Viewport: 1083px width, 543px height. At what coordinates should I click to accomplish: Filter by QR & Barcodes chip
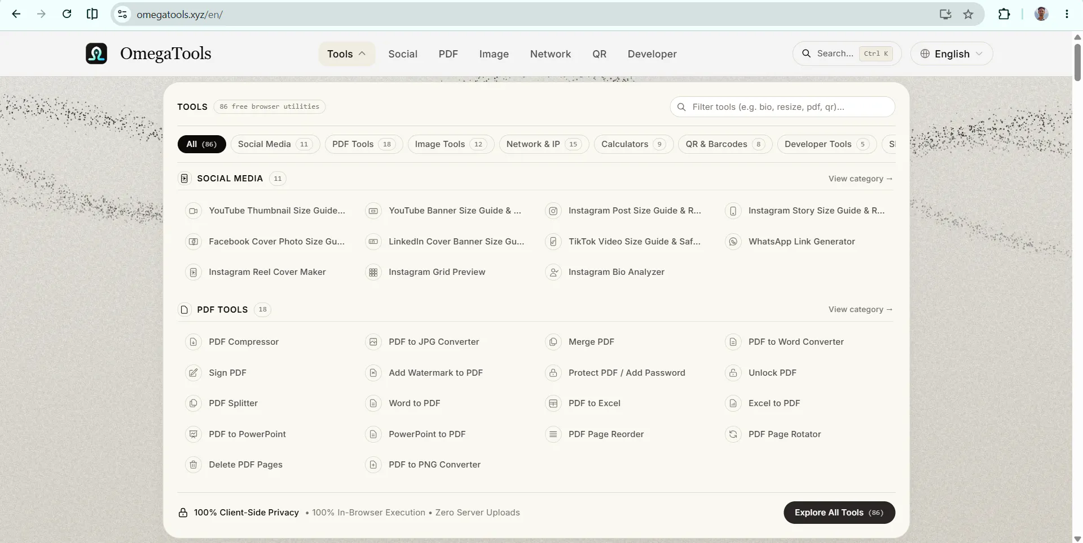[725, 144]
